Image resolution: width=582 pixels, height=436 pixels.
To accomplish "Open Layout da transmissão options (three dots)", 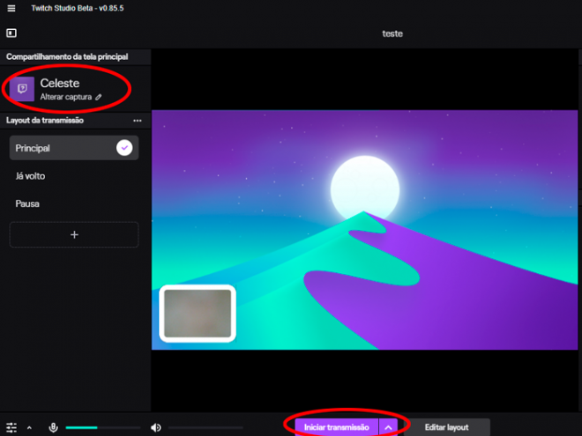I will pyautogui.click(x=138, y=121).
